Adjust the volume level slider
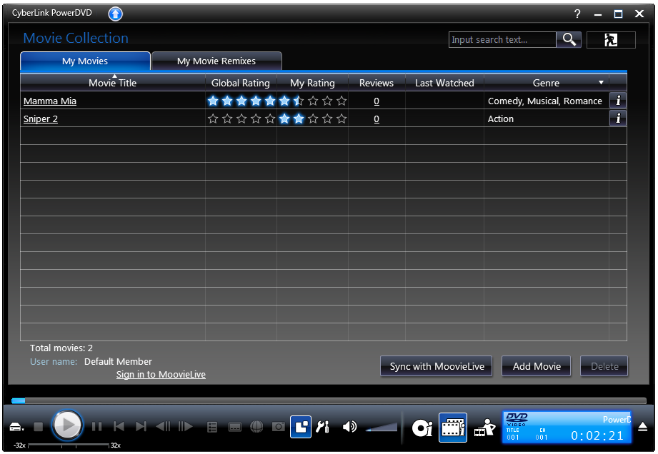This screenshot has height=454, width=658. (382, 427)
